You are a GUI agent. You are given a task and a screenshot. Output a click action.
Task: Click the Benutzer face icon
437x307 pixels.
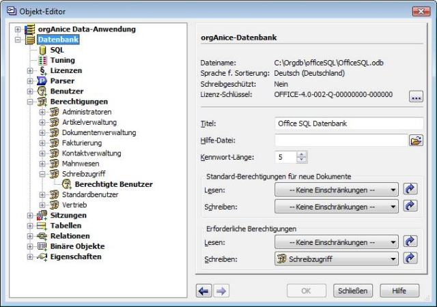(42, 91)
